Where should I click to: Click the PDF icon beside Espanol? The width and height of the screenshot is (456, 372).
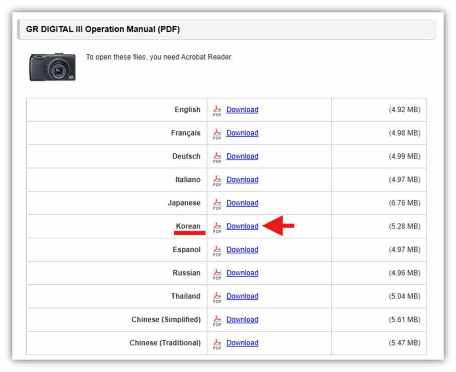(217, 250)
